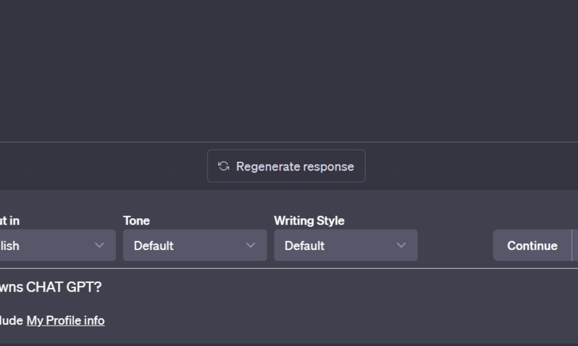Select the 'Default' value text under Tone
Image resolution: width=578 pixels, height=346 pixels.
[153, 246]
